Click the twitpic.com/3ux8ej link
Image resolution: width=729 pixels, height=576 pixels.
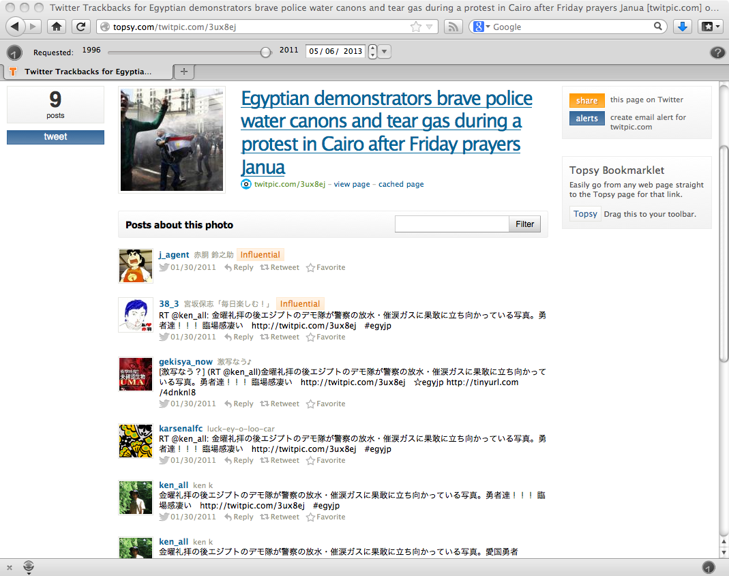289,184
